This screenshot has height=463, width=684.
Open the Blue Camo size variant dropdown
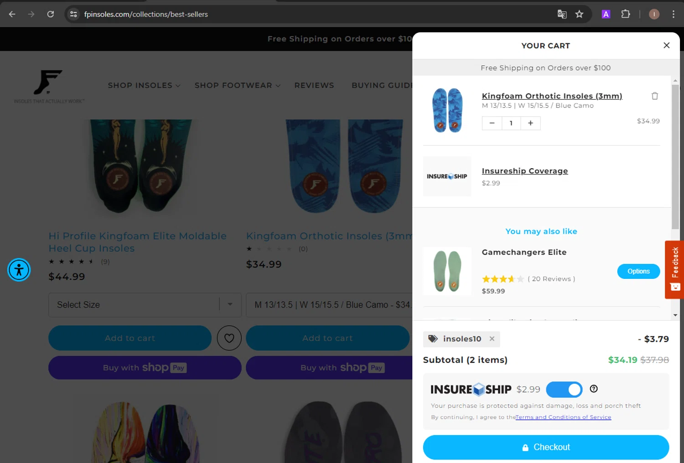coord(329,305)
